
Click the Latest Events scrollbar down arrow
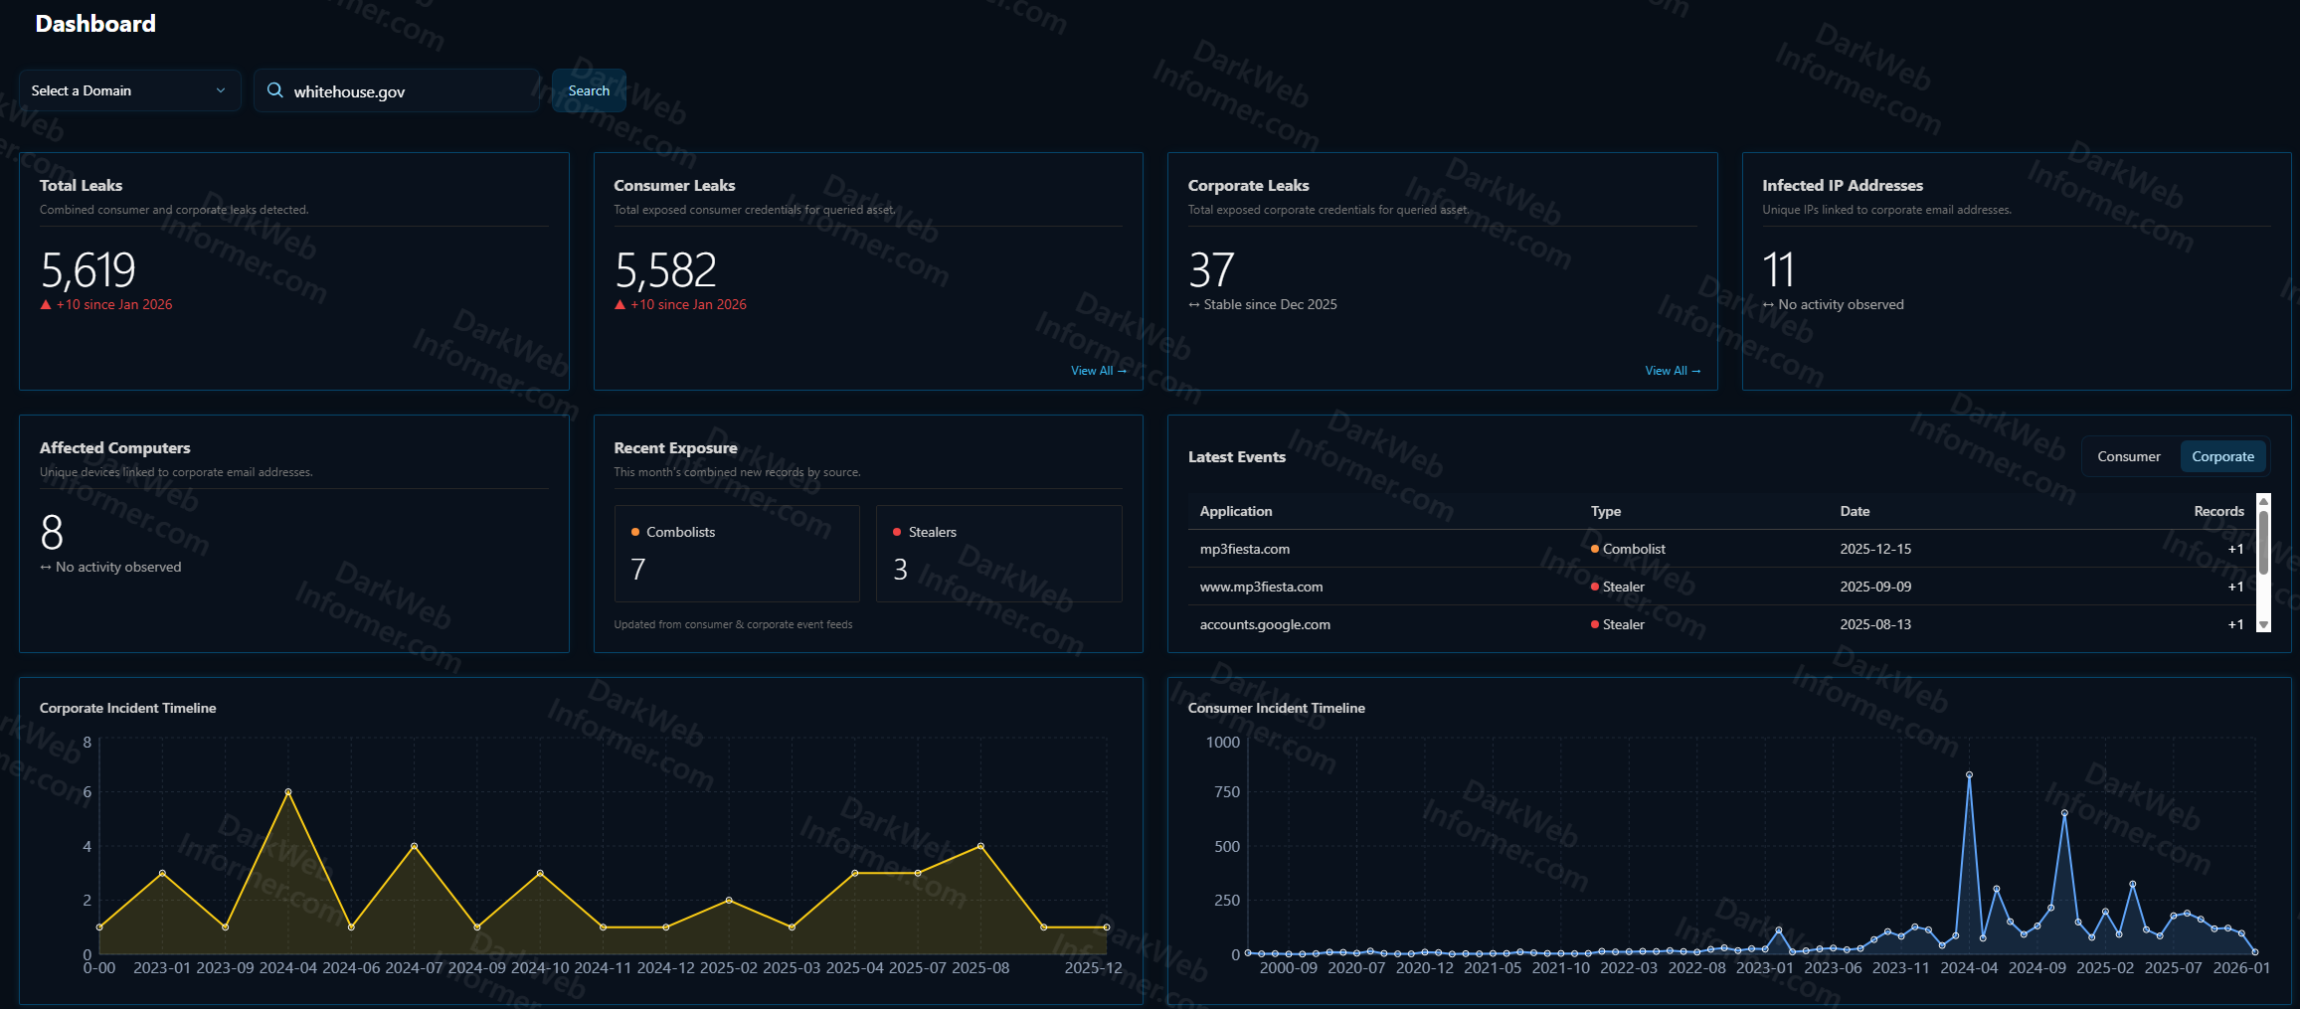pyautogui.click(x=2263, y=625)
